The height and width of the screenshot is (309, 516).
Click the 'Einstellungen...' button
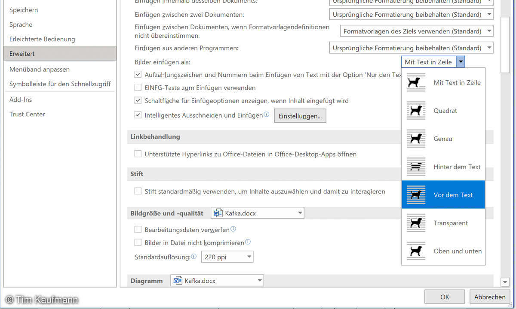tap(300, 116)
